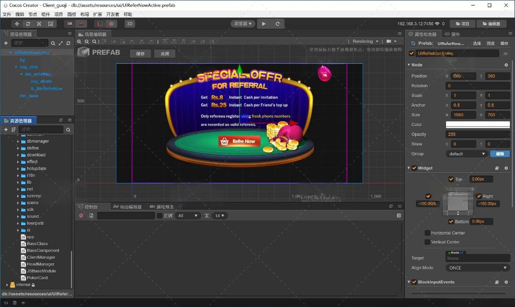This screenshot has width=515, height=307.
Task: Open the 节点 menu in menu bar
Action: click(33, 14)
